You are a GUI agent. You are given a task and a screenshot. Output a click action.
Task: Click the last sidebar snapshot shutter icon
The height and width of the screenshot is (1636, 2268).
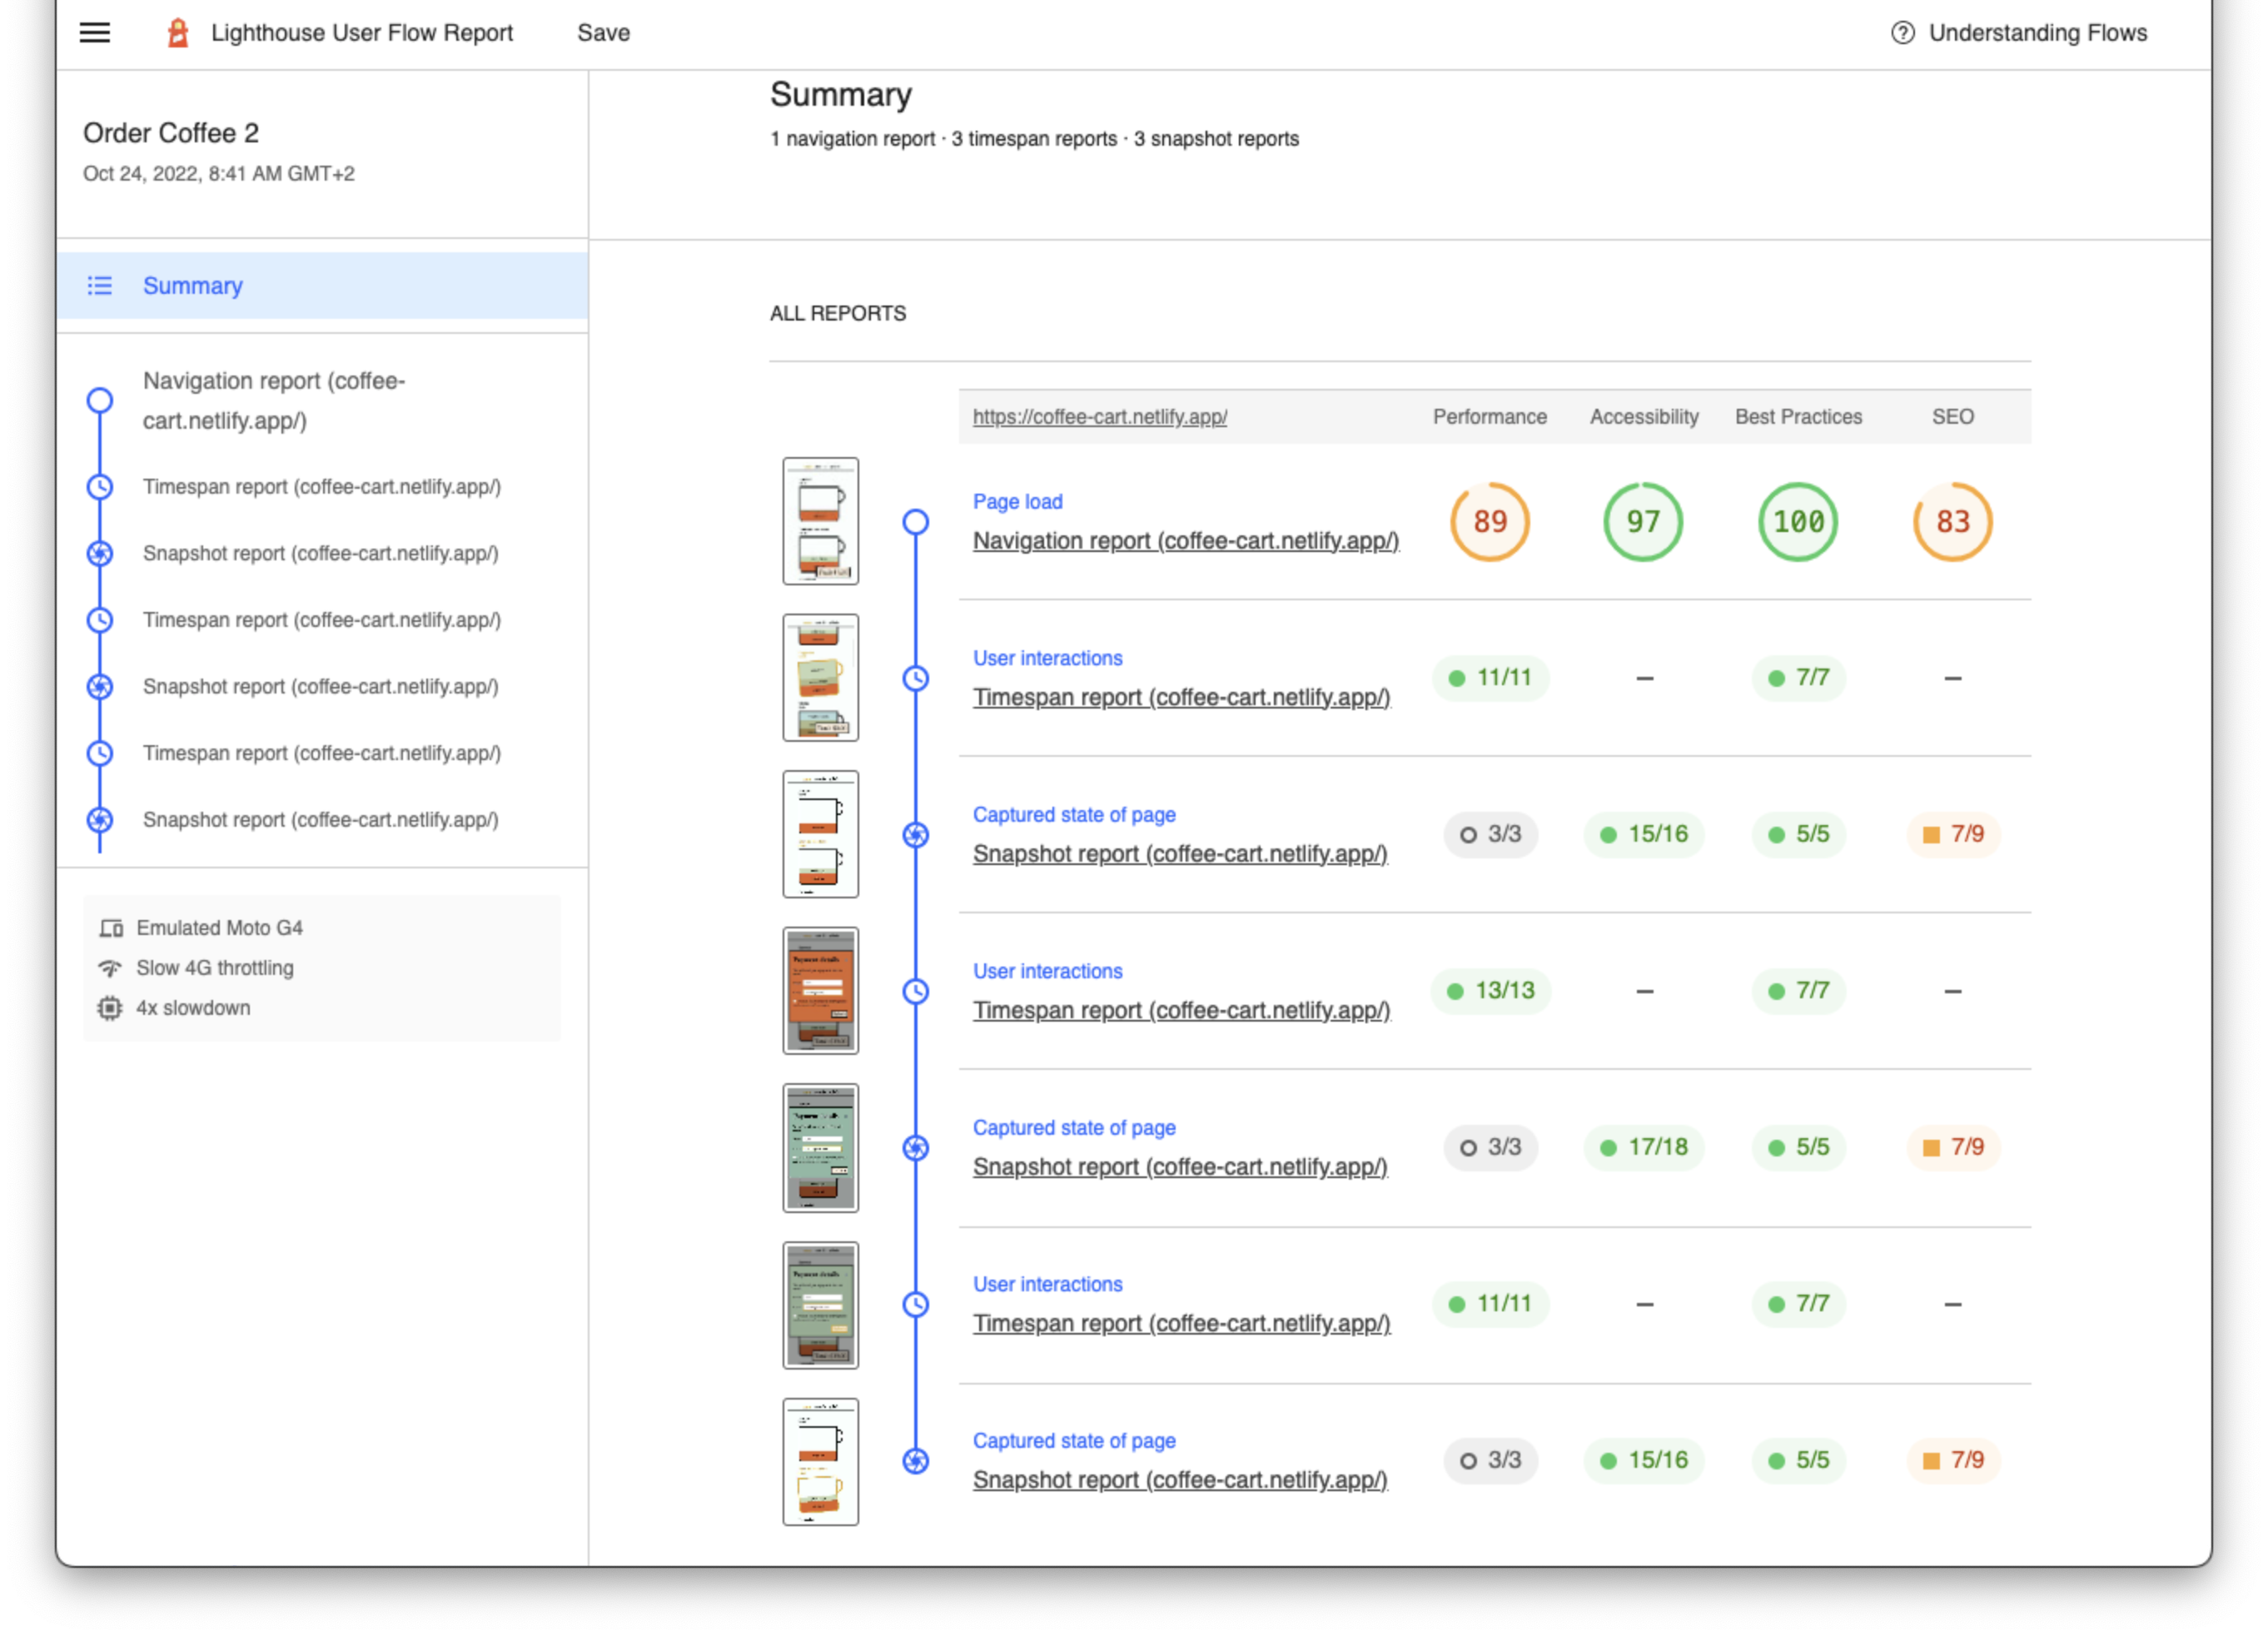tap(100, 820)
